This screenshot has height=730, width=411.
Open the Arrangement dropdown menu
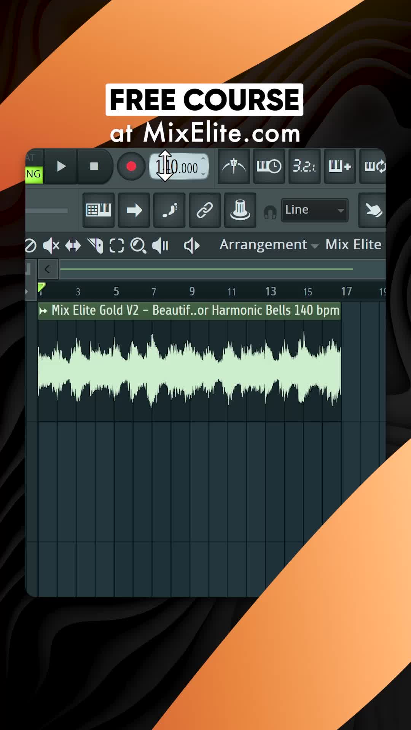point(269,245)
